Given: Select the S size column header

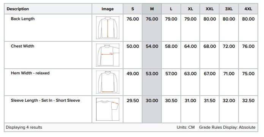Looking at the screenshot, I should 133,9.
